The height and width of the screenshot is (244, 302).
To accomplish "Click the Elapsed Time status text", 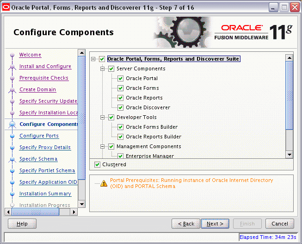I will coord(268,237).
